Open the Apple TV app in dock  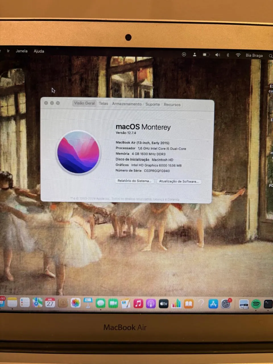[164, 304]
